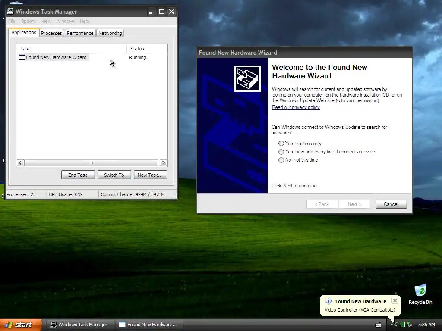Image resolution: width=442 pixels, height=331 pixels.
Task: Close the Windows Task Manager window
Action: point(171,12)
